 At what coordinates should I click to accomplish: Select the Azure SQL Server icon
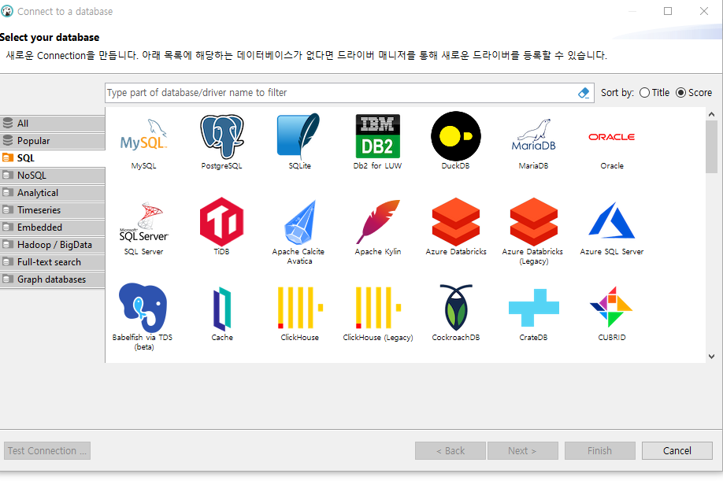pyautogui.click(x=611, y=220)
